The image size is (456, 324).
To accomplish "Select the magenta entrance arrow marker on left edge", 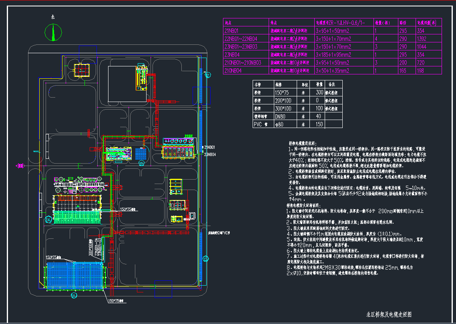I will point(19,166).
